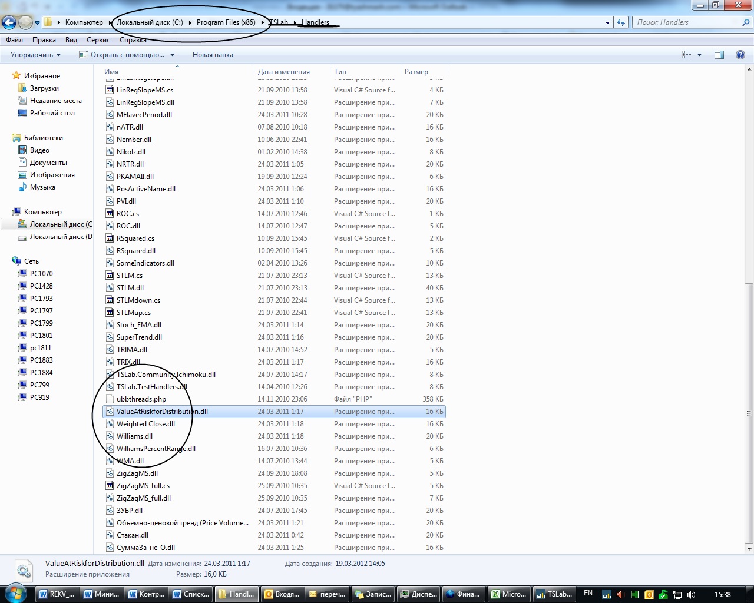The image size is (754, 603).
Task: Open the Файл menu
Action: click(15, 40)
